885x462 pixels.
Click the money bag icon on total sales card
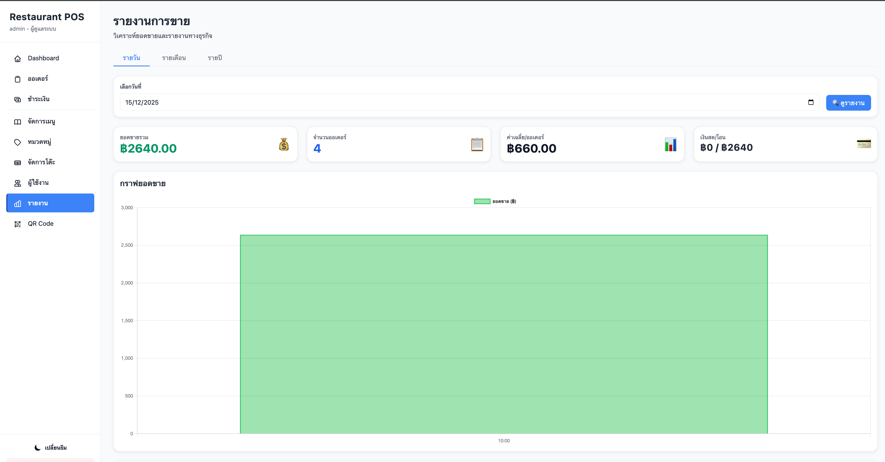(283, 144)
